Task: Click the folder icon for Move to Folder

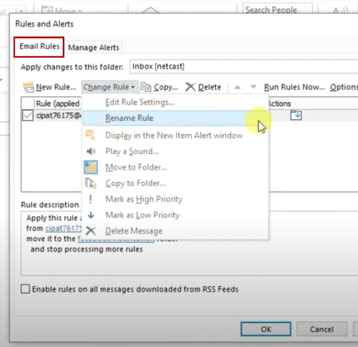Action: (91, 167)
